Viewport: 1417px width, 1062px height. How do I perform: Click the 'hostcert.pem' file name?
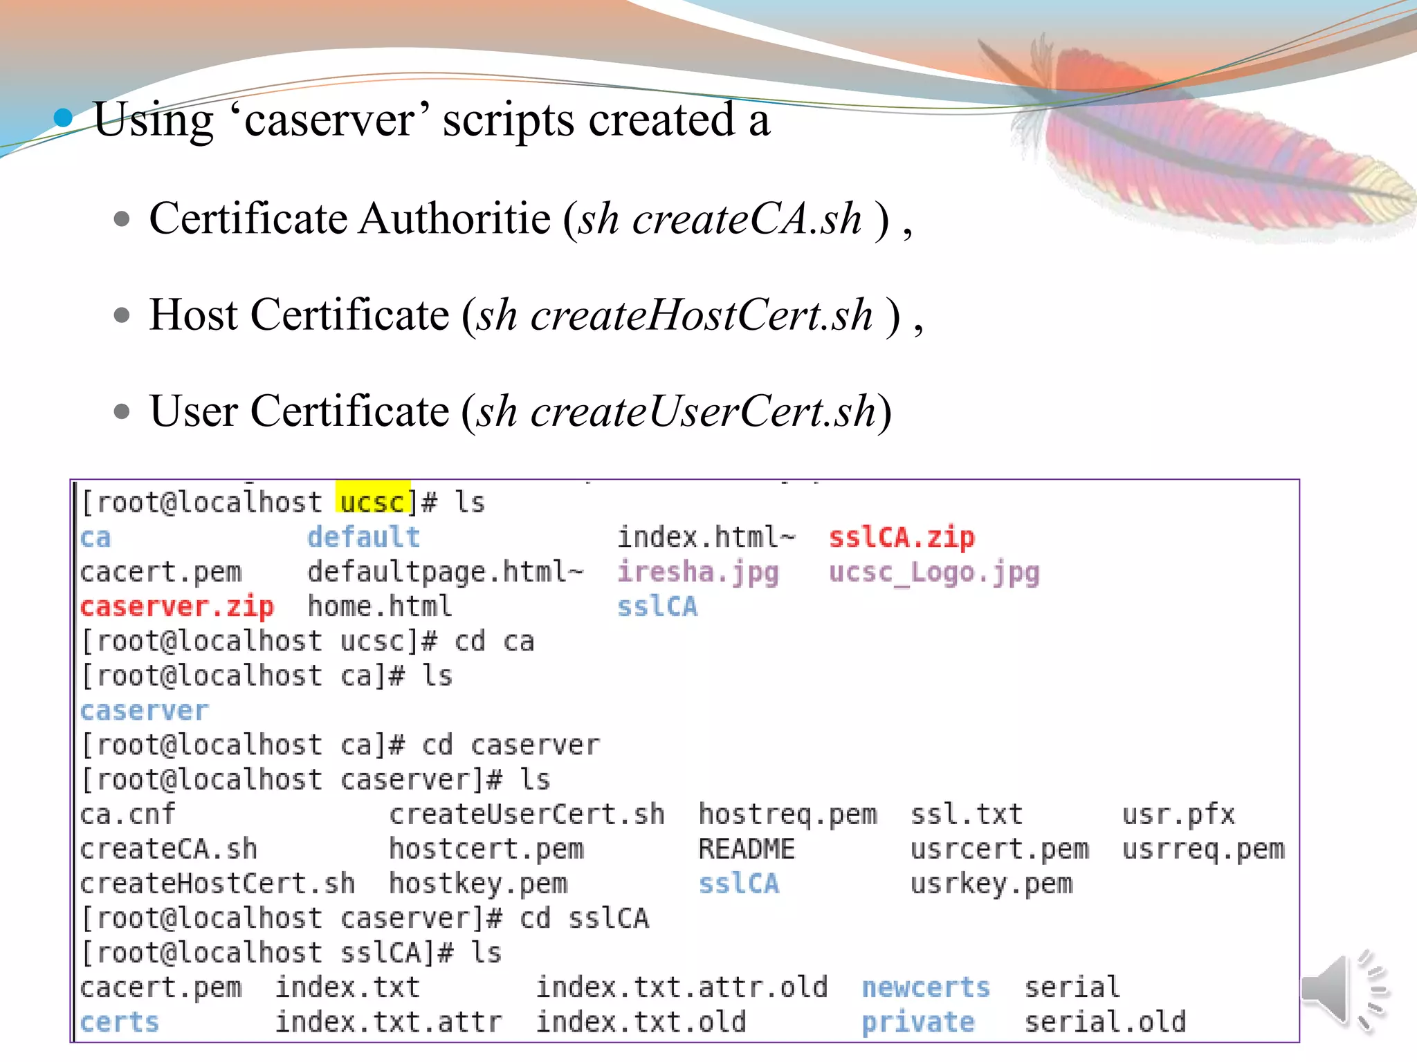click(x=486, y=849)
